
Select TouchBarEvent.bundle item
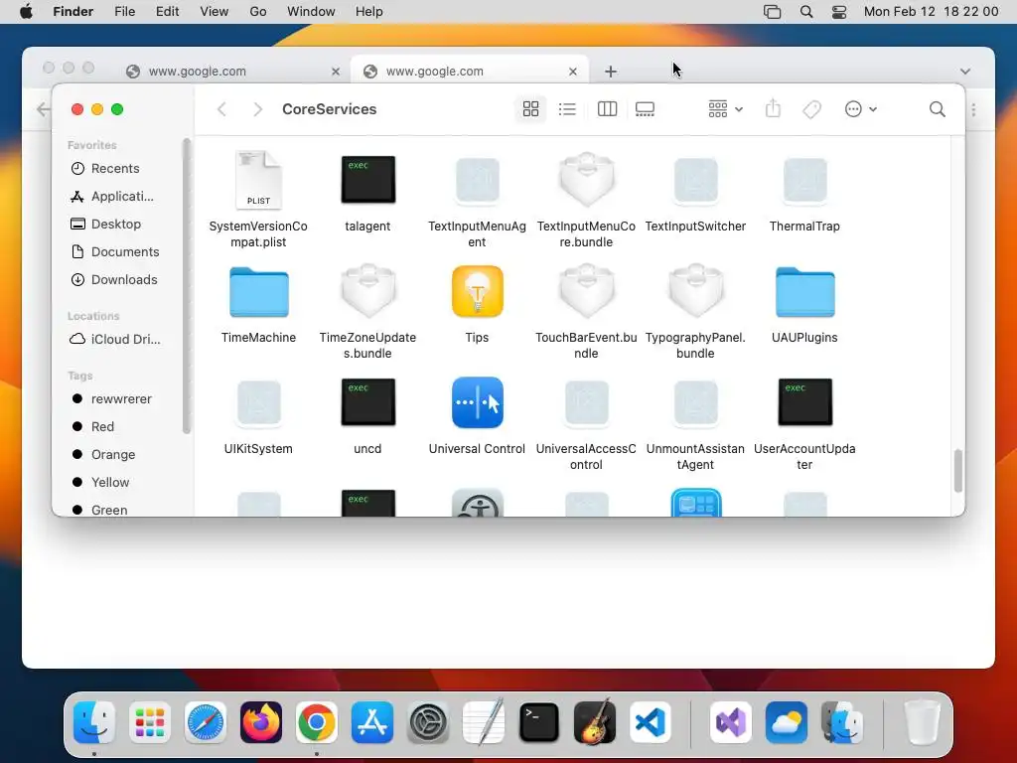(x=586, y=291)
